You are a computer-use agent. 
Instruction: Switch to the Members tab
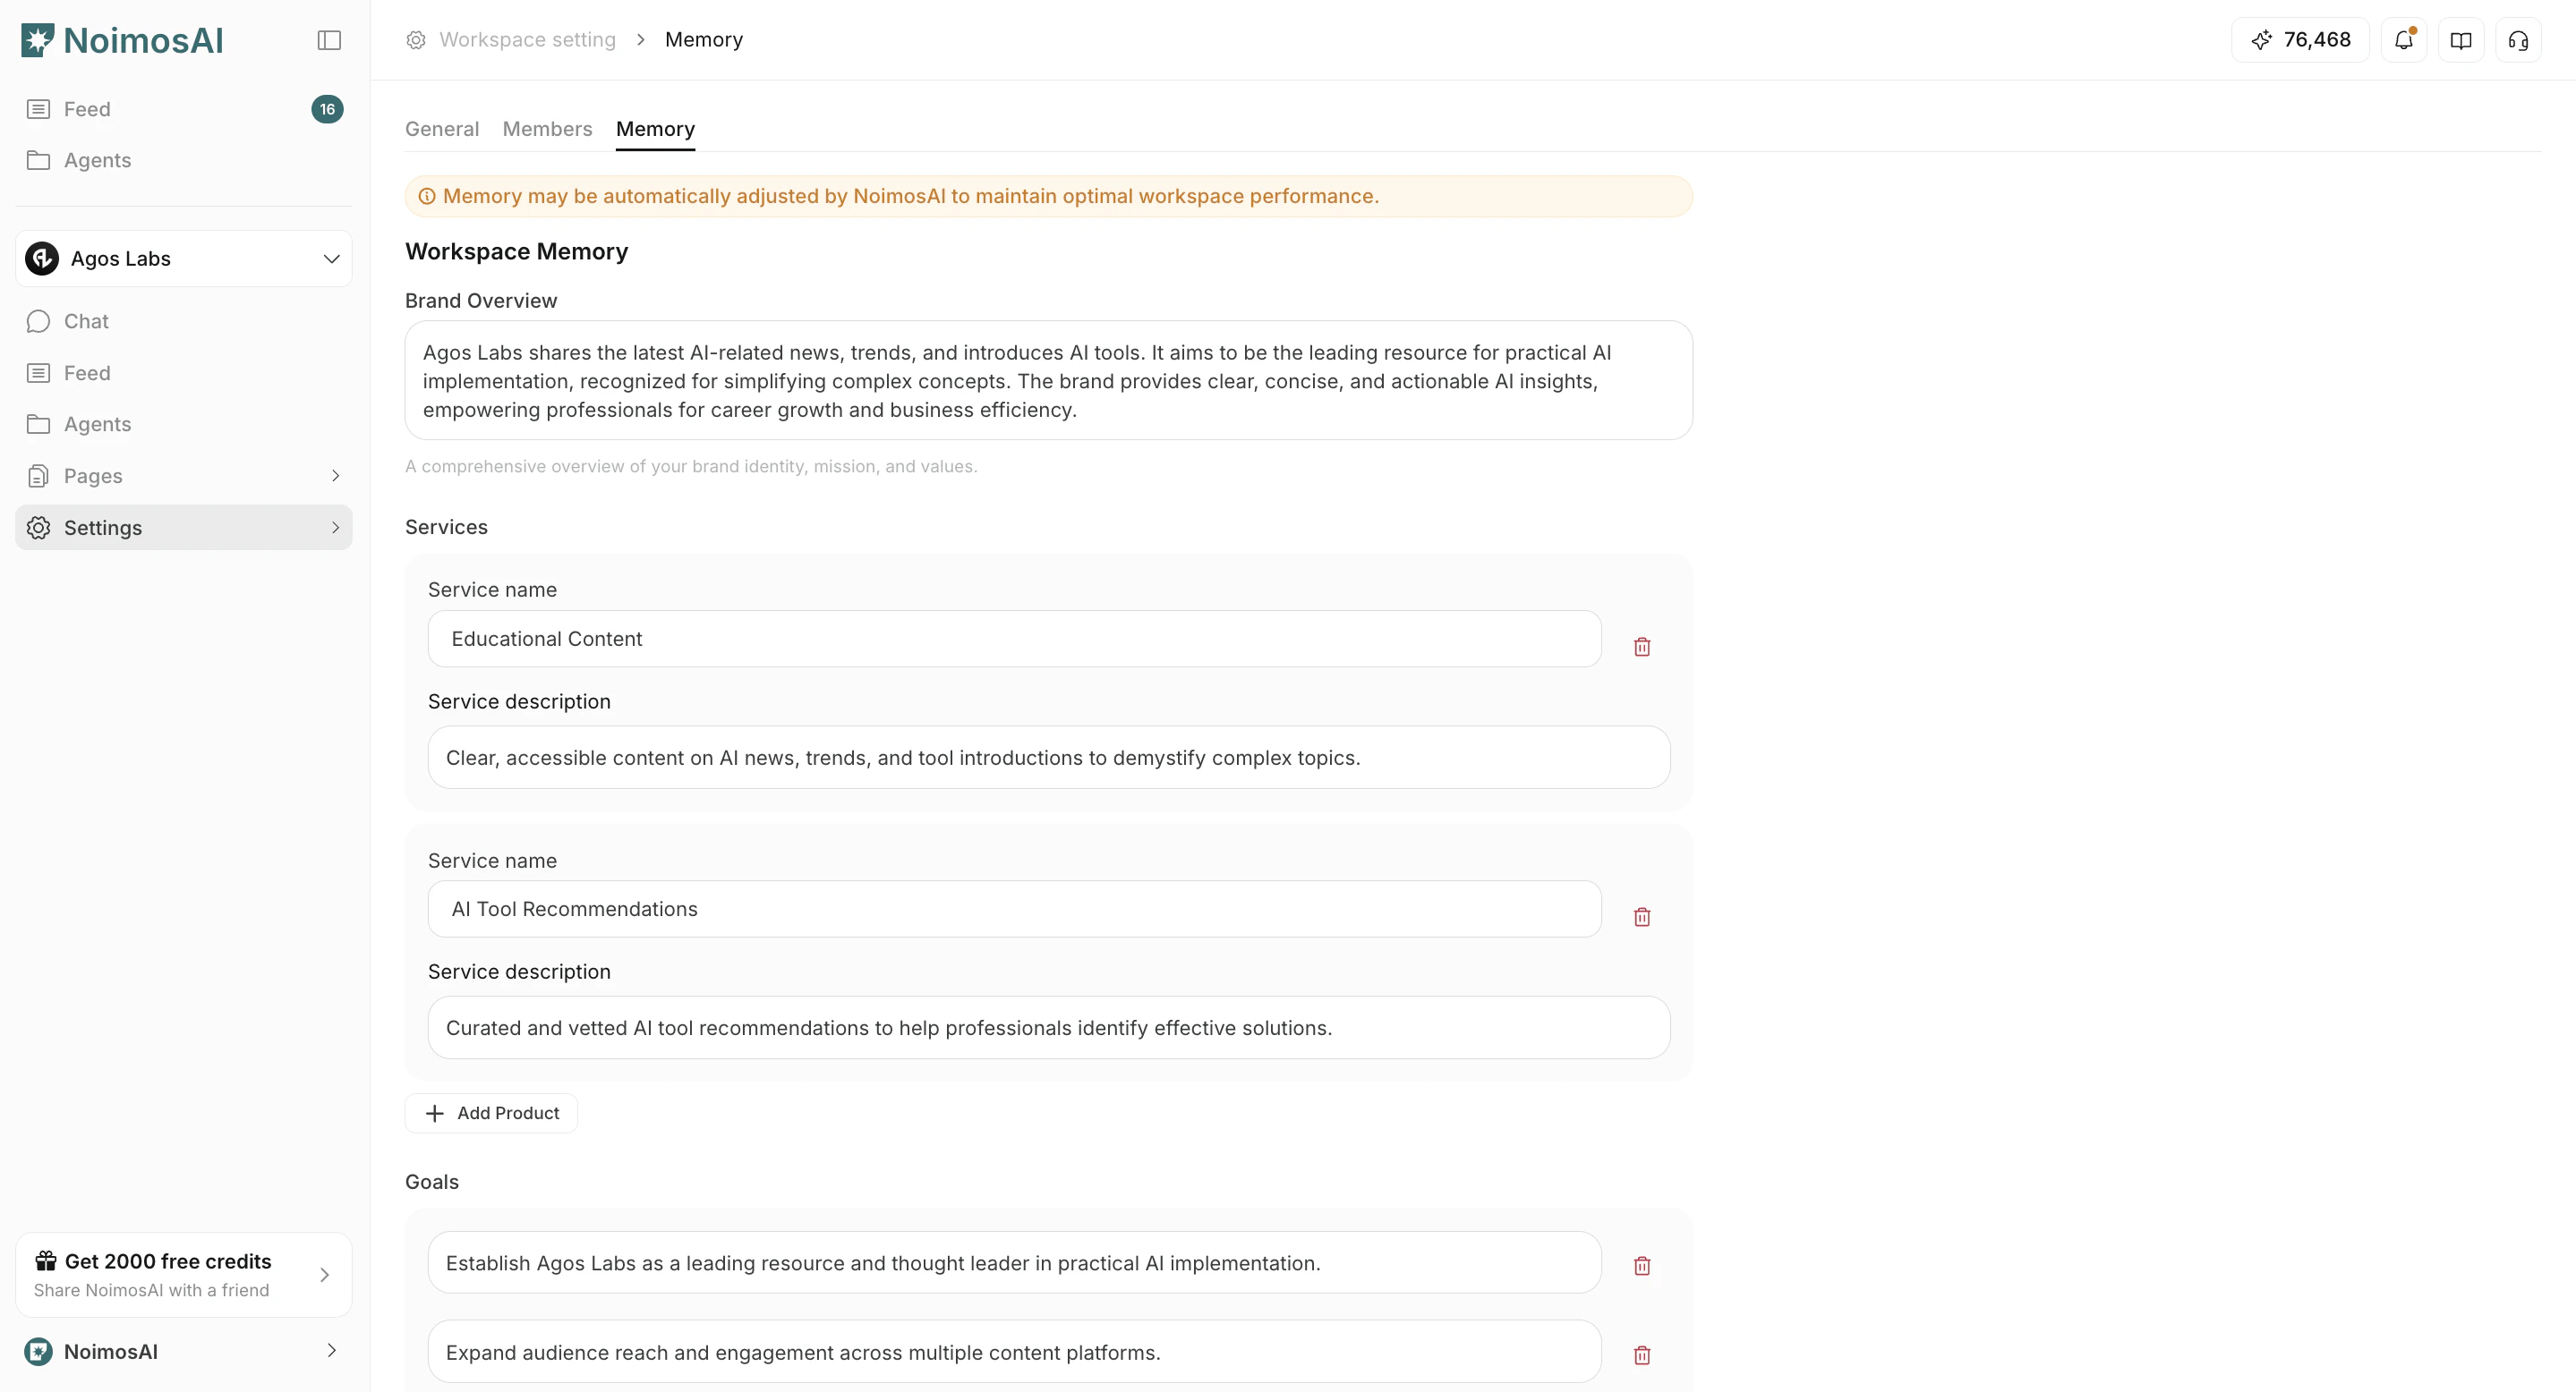tap(547, 129)
